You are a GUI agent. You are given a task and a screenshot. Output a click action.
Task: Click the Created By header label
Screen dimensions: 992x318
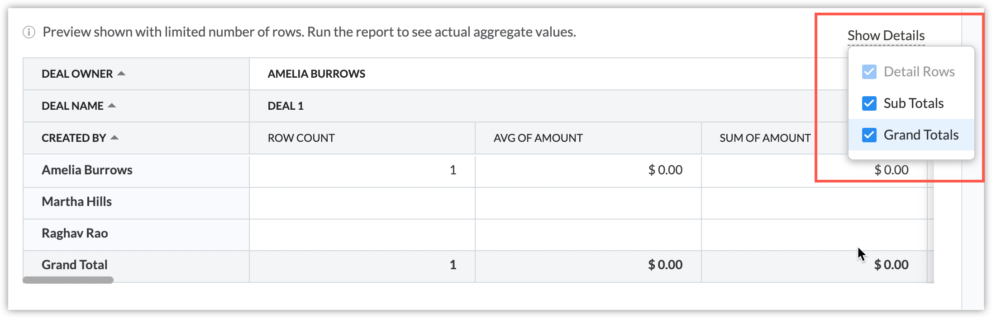coord(74,138)
